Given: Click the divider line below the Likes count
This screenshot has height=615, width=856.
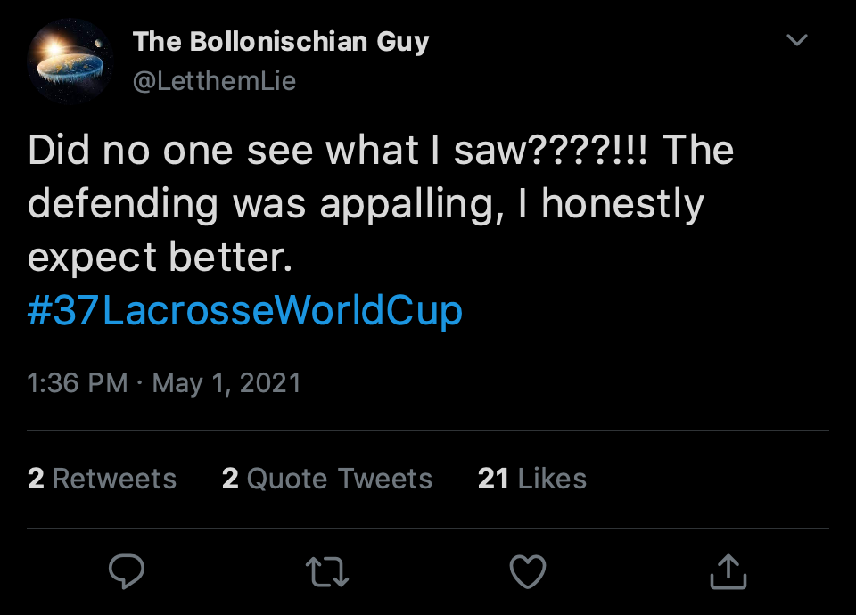Looking at the screenshot, I should pyautogui.click(x=428, y=528).
